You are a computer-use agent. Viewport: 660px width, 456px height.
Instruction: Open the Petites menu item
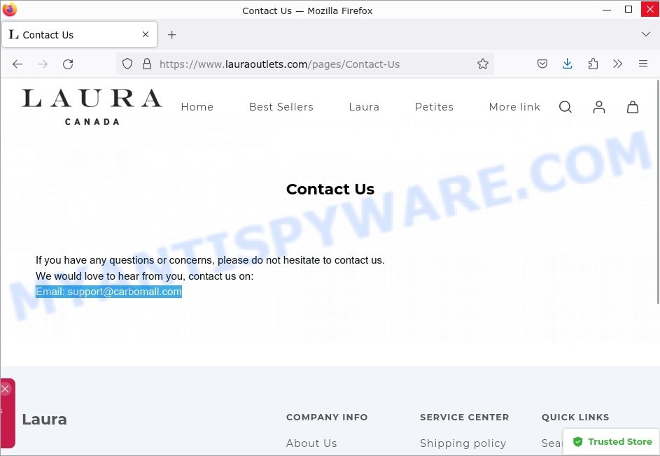pos(434,107)
